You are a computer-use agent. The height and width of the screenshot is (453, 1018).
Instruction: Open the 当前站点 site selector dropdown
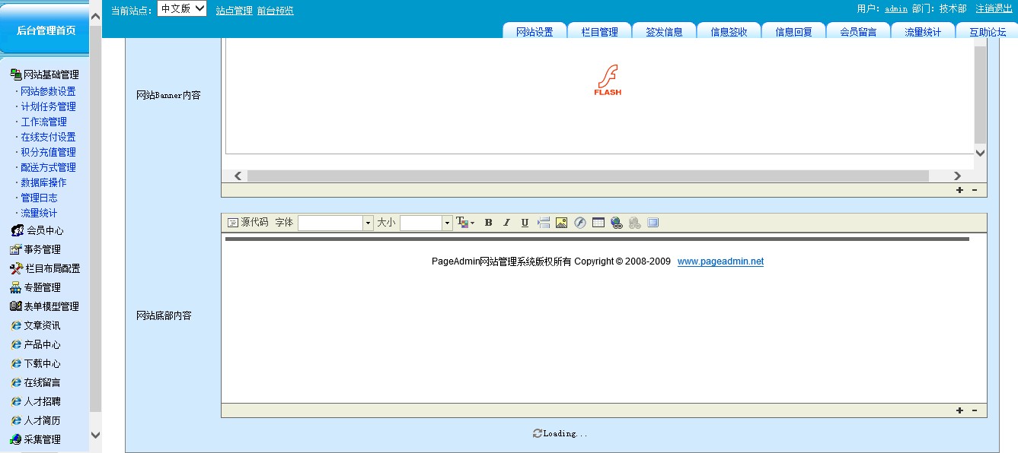[x=182, y=8]
